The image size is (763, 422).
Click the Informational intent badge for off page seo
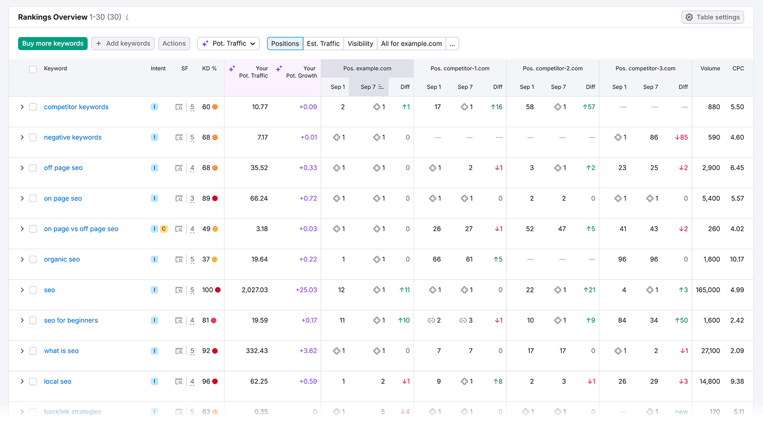click(155, 168)
